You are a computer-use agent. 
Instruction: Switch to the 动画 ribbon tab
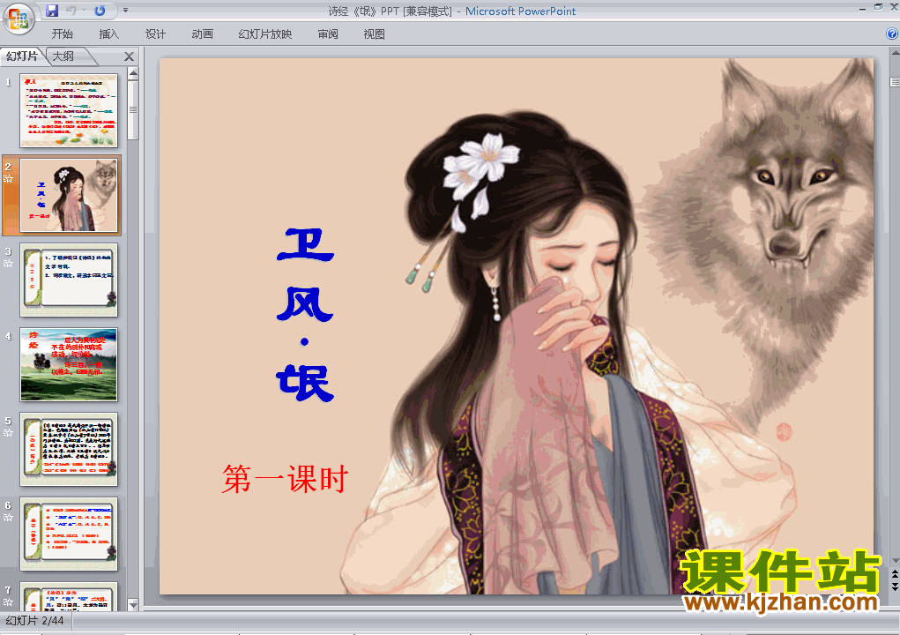pos(202,34)
